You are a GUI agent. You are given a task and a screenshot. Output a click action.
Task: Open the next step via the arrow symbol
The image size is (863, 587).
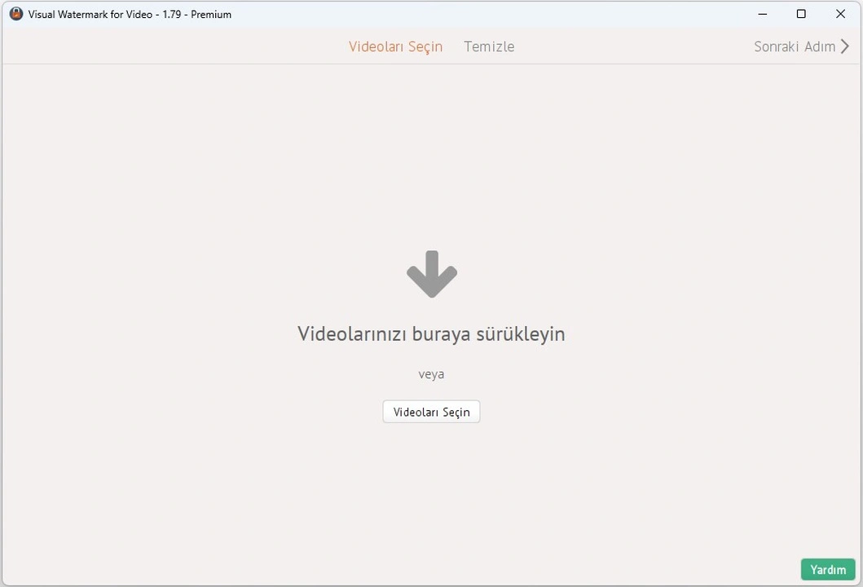coord(845,46)
